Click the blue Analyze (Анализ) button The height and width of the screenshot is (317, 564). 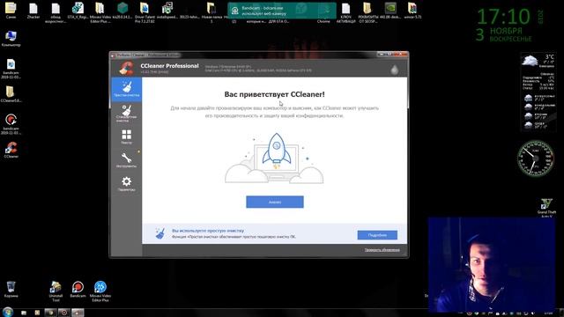[275, 202]
